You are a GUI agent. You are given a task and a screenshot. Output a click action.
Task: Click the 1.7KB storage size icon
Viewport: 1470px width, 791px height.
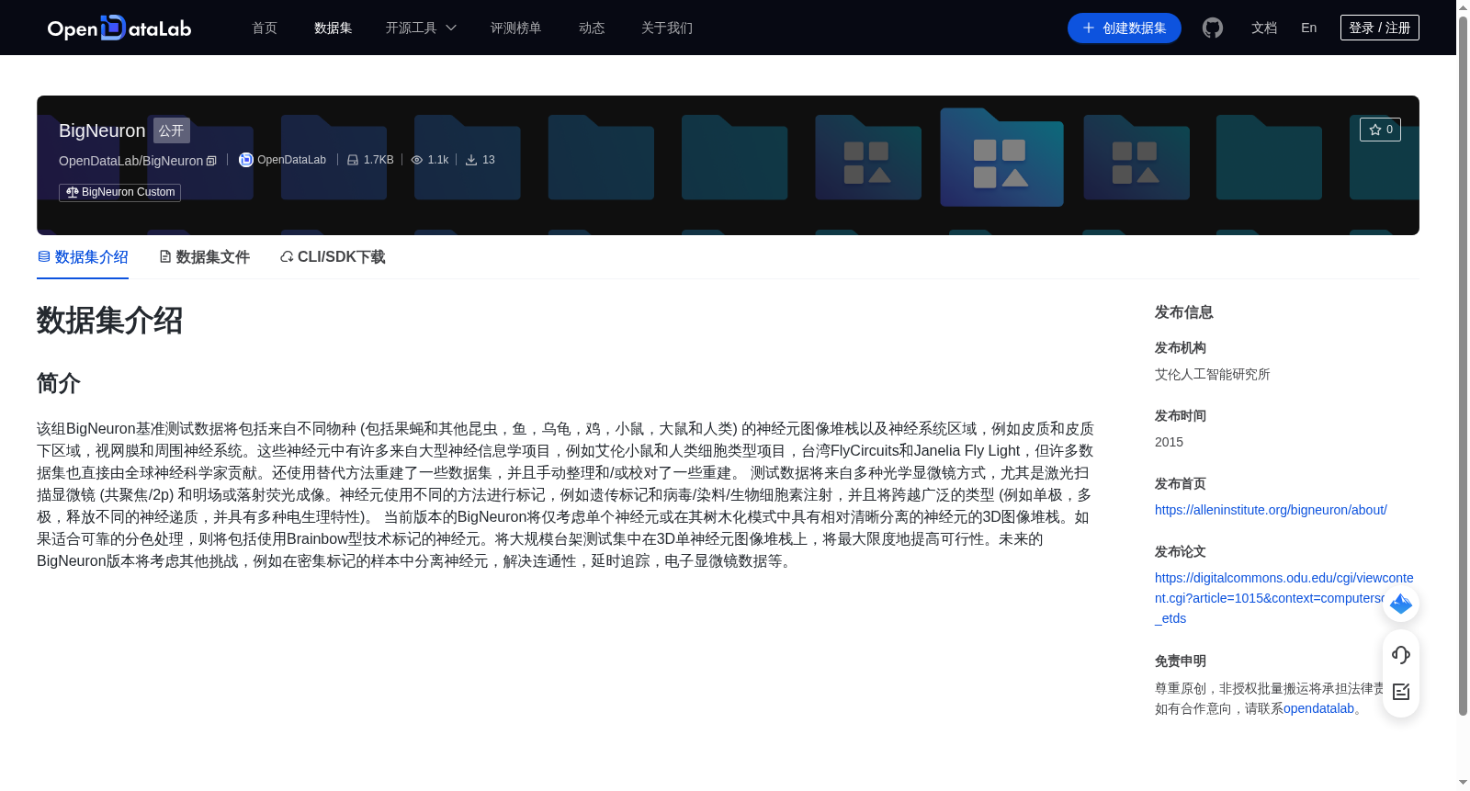coord(353,160)
